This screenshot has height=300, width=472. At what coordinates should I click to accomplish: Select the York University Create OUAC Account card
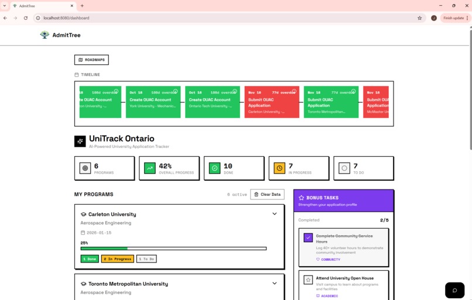(x=153, y=102)
